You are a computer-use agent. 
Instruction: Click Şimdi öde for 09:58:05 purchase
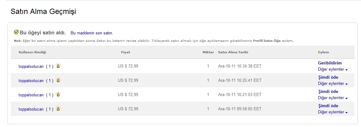(x=328, y=106)
